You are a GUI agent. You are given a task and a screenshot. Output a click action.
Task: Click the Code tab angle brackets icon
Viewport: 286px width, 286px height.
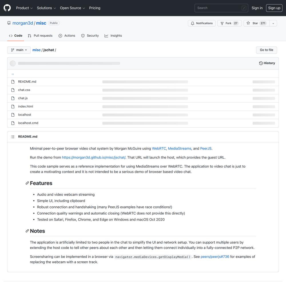tap(11, 36)
